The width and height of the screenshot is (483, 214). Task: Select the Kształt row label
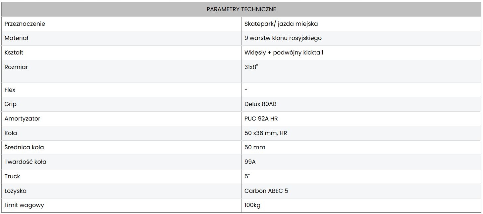pyautogui.click(x=14, y=53)
